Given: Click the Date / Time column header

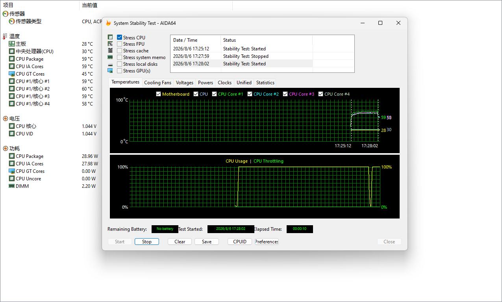Looking at the screenshot, I should click(195, 40).
